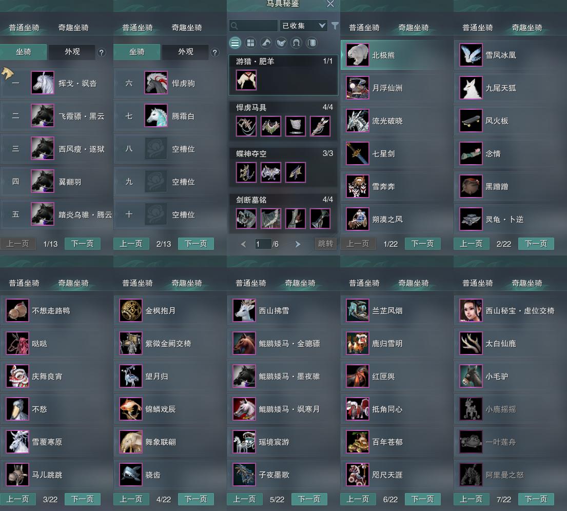Click the funnel filter icon
The height and width of the screenshot is (511, 567).
pyautogui.click(x=335, y=26)
